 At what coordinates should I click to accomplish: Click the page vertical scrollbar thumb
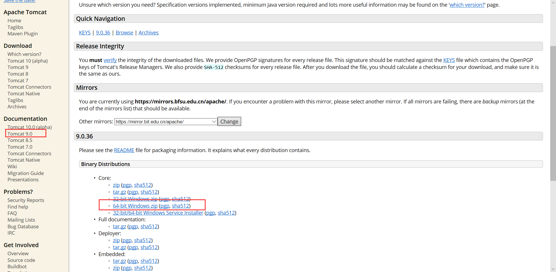coord(553,113)
